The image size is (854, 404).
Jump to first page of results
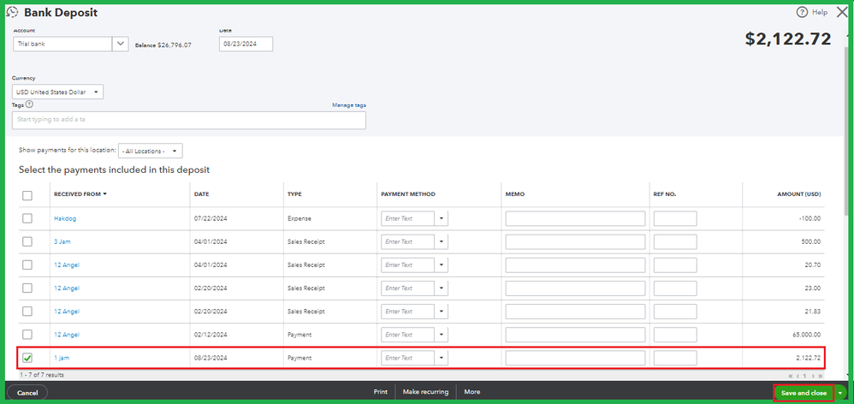(791, 376)
